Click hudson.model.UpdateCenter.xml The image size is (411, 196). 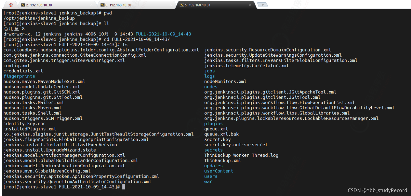coord(42,87)
